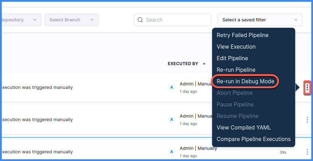Select the Re-run Pipeline menu option
The width and height of the screenshot is (313, 161).
[x=236, y=70]
